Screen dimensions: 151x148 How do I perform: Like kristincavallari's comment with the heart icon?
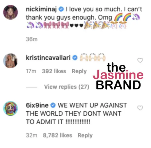point(140,60)
